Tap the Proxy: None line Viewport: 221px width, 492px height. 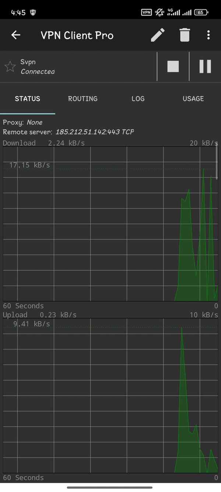click(22, 122)
